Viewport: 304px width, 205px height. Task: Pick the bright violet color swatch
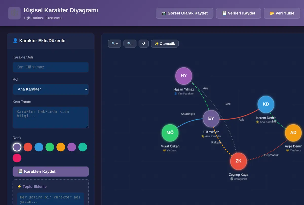(72, 147)
